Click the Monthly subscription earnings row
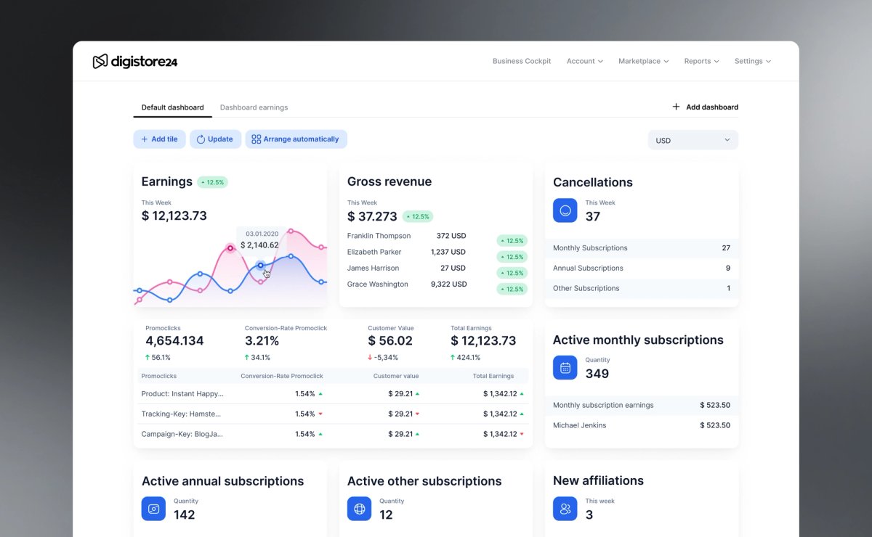 click(642, 405)
